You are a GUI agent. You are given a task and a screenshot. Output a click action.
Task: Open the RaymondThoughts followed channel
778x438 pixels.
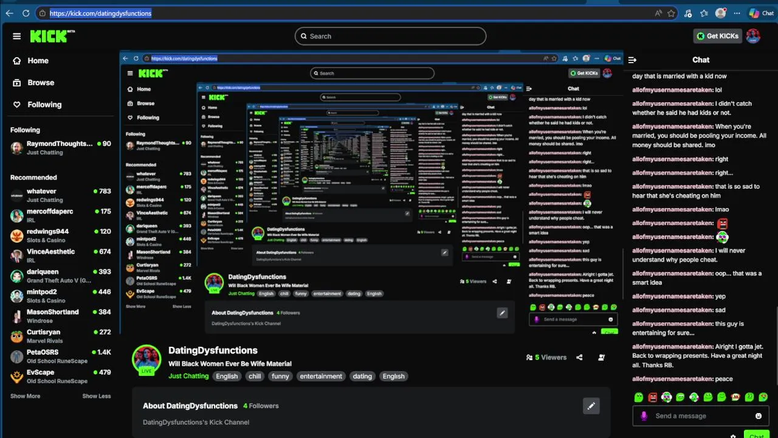(61, 148)
